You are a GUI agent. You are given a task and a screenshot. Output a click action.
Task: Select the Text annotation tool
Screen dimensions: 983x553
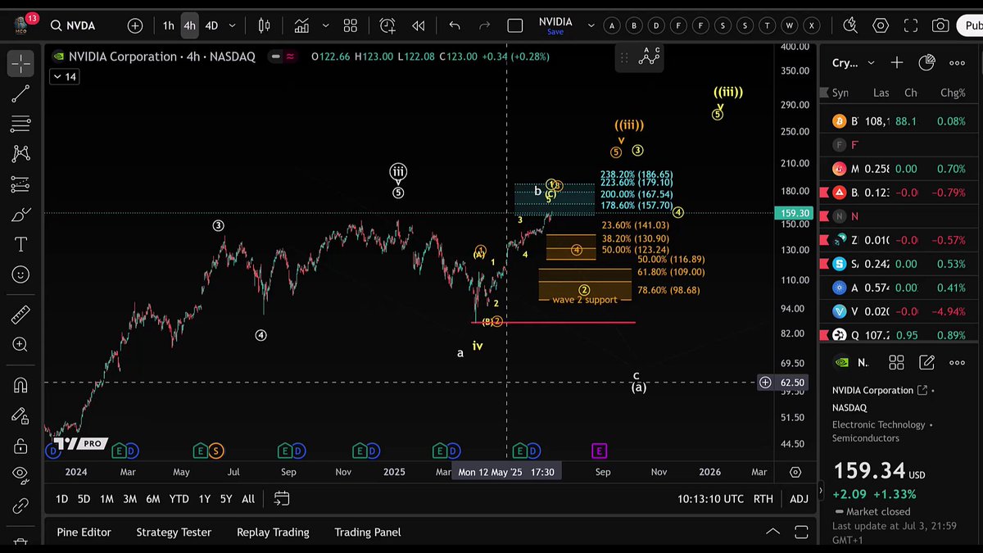(20, 245)
